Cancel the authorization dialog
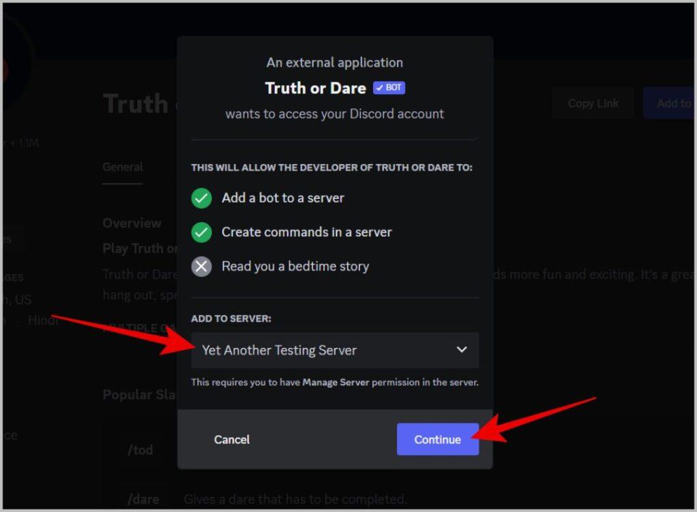The height and width of the screenshot is (512, 697). click(231, 440)
